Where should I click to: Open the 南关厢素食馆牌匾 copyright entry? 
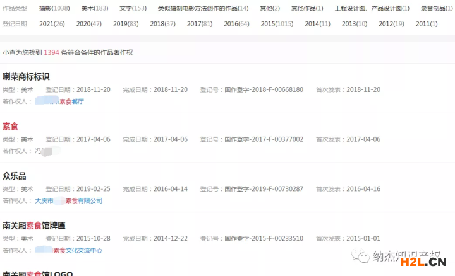coord(34,226)
